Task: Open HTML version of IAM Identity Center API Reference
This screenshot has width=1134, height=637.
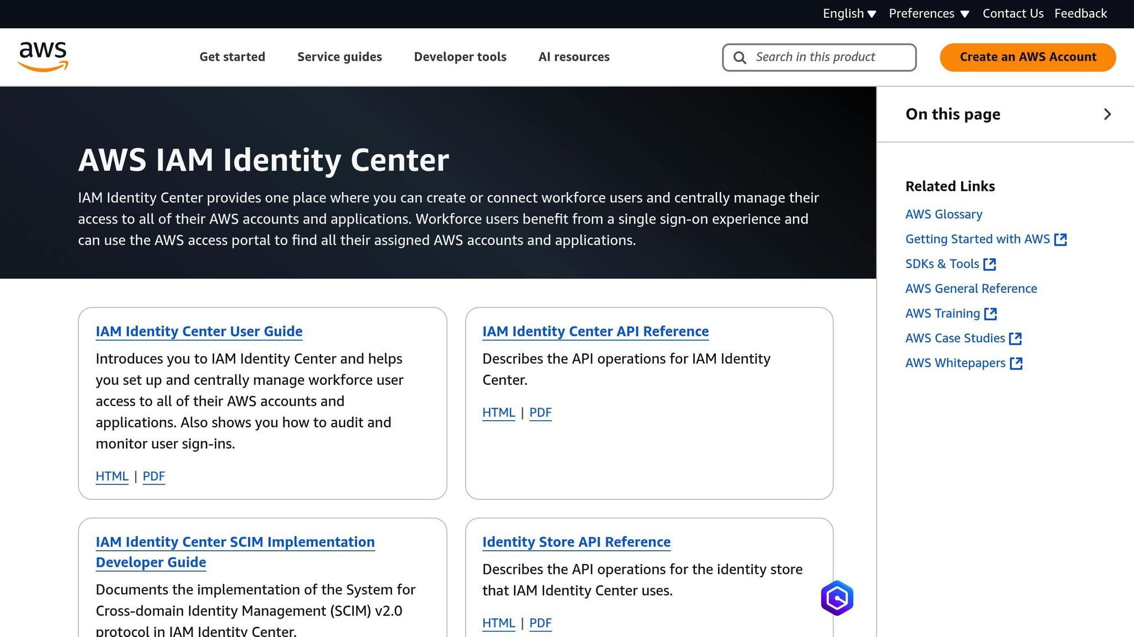Action: (499, 413)
